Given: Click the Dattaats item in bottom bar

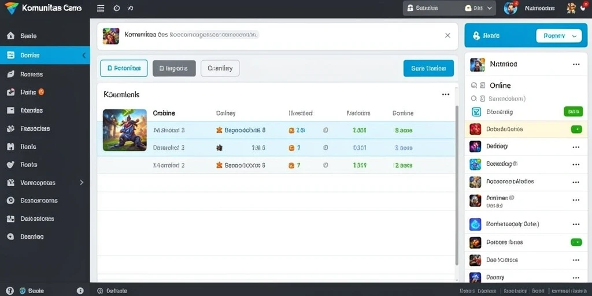Looking at the screenshot, I should click(x=112, y=291).
